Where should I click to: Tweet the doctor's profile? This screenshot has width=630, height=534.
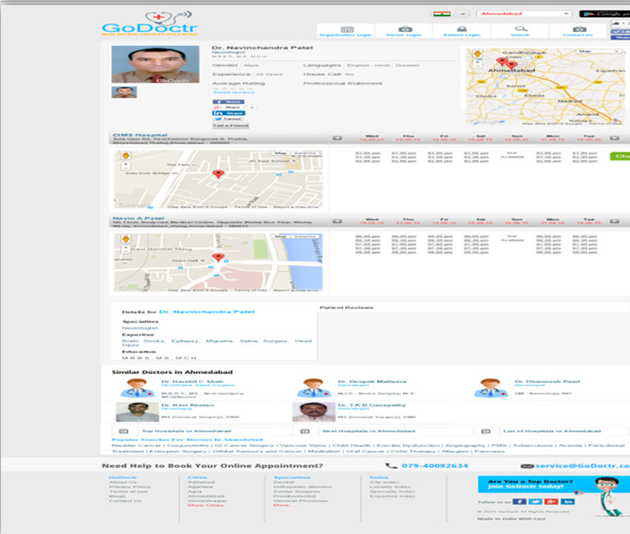pos(229,119)
